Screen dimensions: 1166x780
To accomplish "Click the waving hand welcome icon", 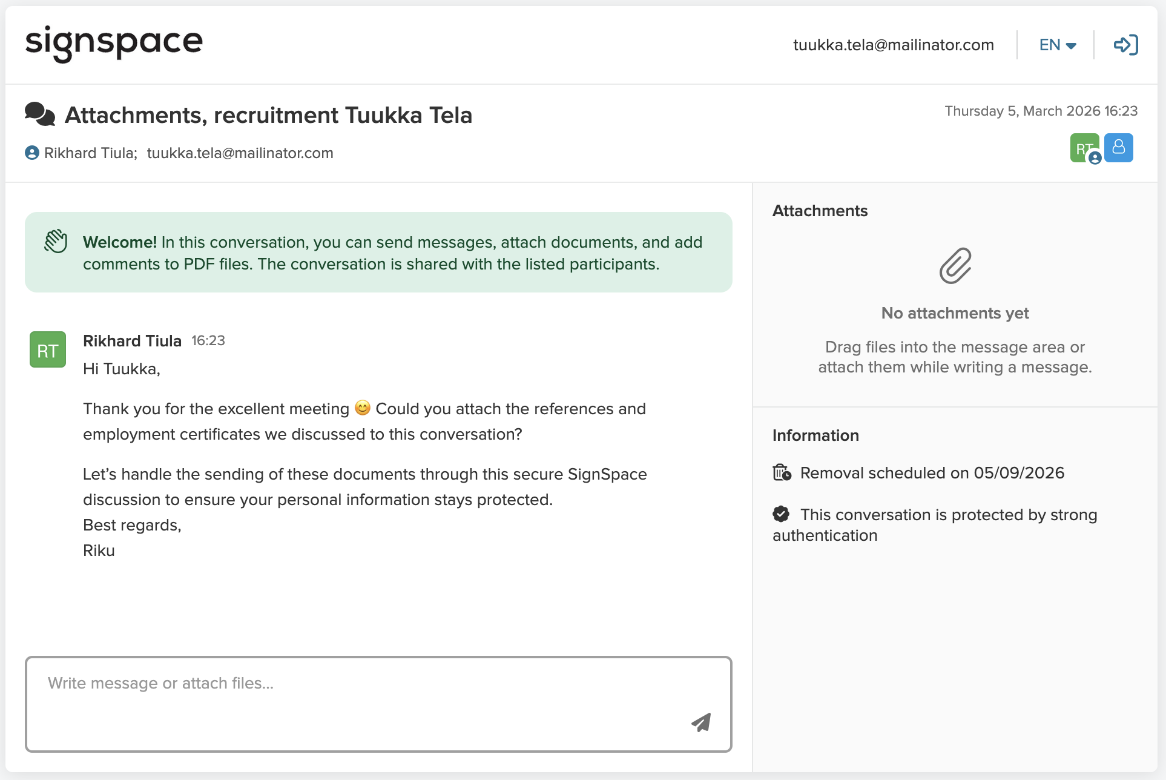I will tap(56, 242).
